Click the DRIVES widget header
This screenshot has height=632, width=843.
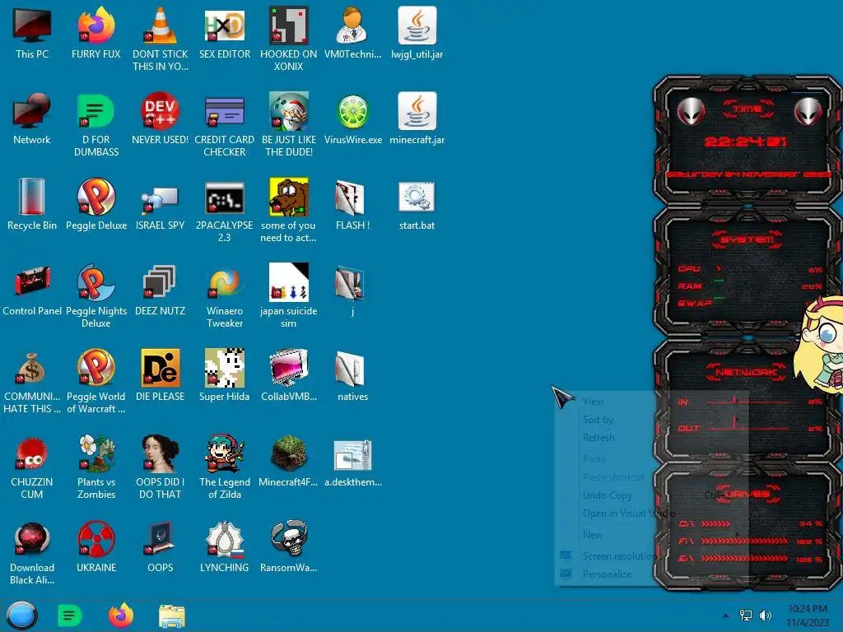point(747,494)
